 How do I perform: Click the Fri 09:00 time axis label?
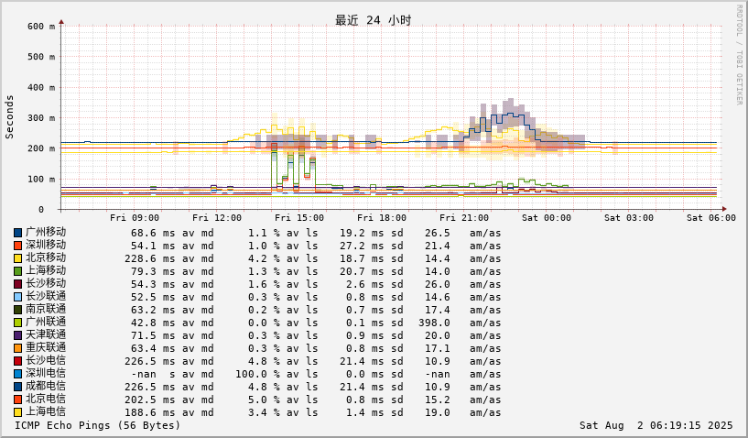pos(135,218)
